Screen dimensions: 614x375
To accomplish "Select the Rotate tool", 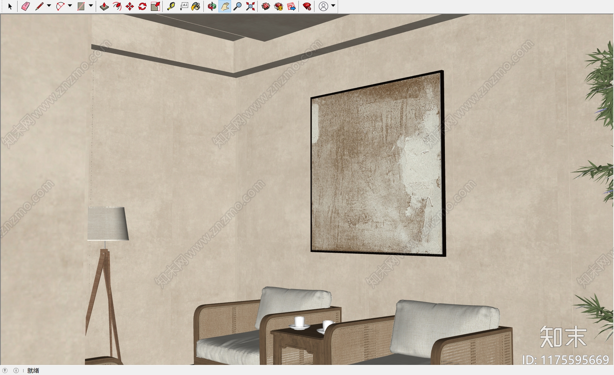I will coord(142,6).
